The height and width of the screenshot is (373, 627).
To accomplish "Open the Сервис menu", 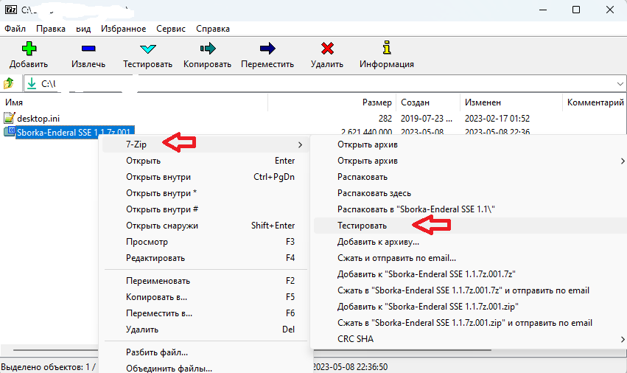I will [169, 29].
